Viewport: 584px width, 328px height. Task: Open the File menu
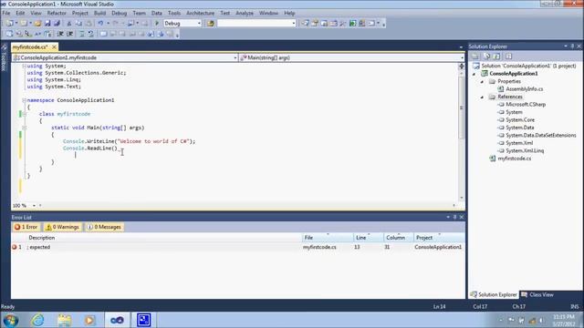click(x=6, y=13)
